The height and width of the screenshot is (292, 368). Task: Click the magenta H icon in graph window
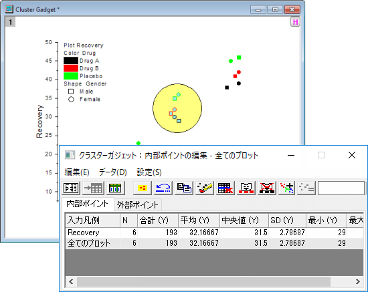pyautogui.click(x=295, y=22)
